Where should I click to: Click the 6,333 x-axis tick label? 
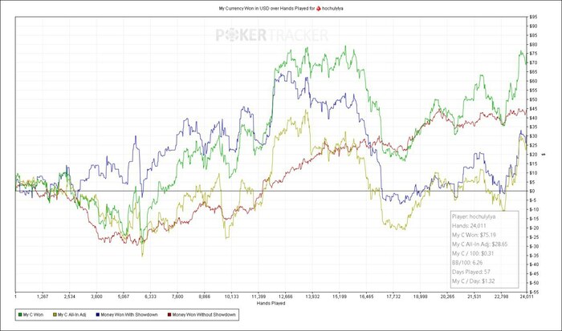coord(150,297)
